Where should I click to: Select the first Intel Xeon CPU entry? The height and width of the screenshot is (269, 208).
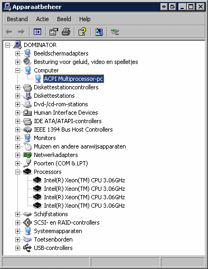coord(84,180)
